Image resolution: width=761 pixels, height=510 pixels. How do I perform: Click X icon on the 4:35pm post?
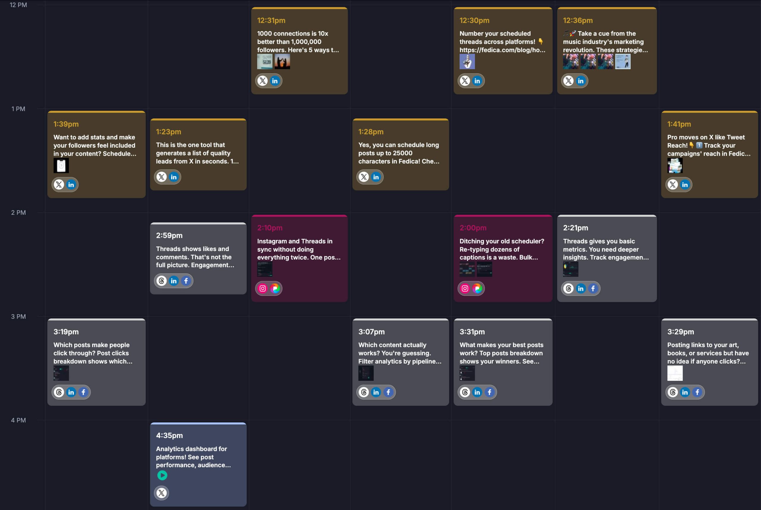coord(161,493)
